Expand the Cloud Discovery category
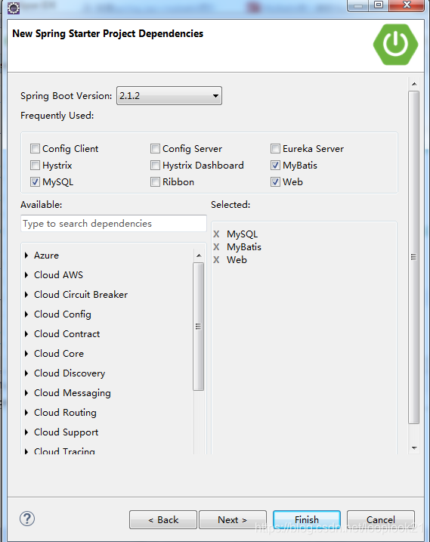The height and width of the screenshot is (542, 430). 26,373
